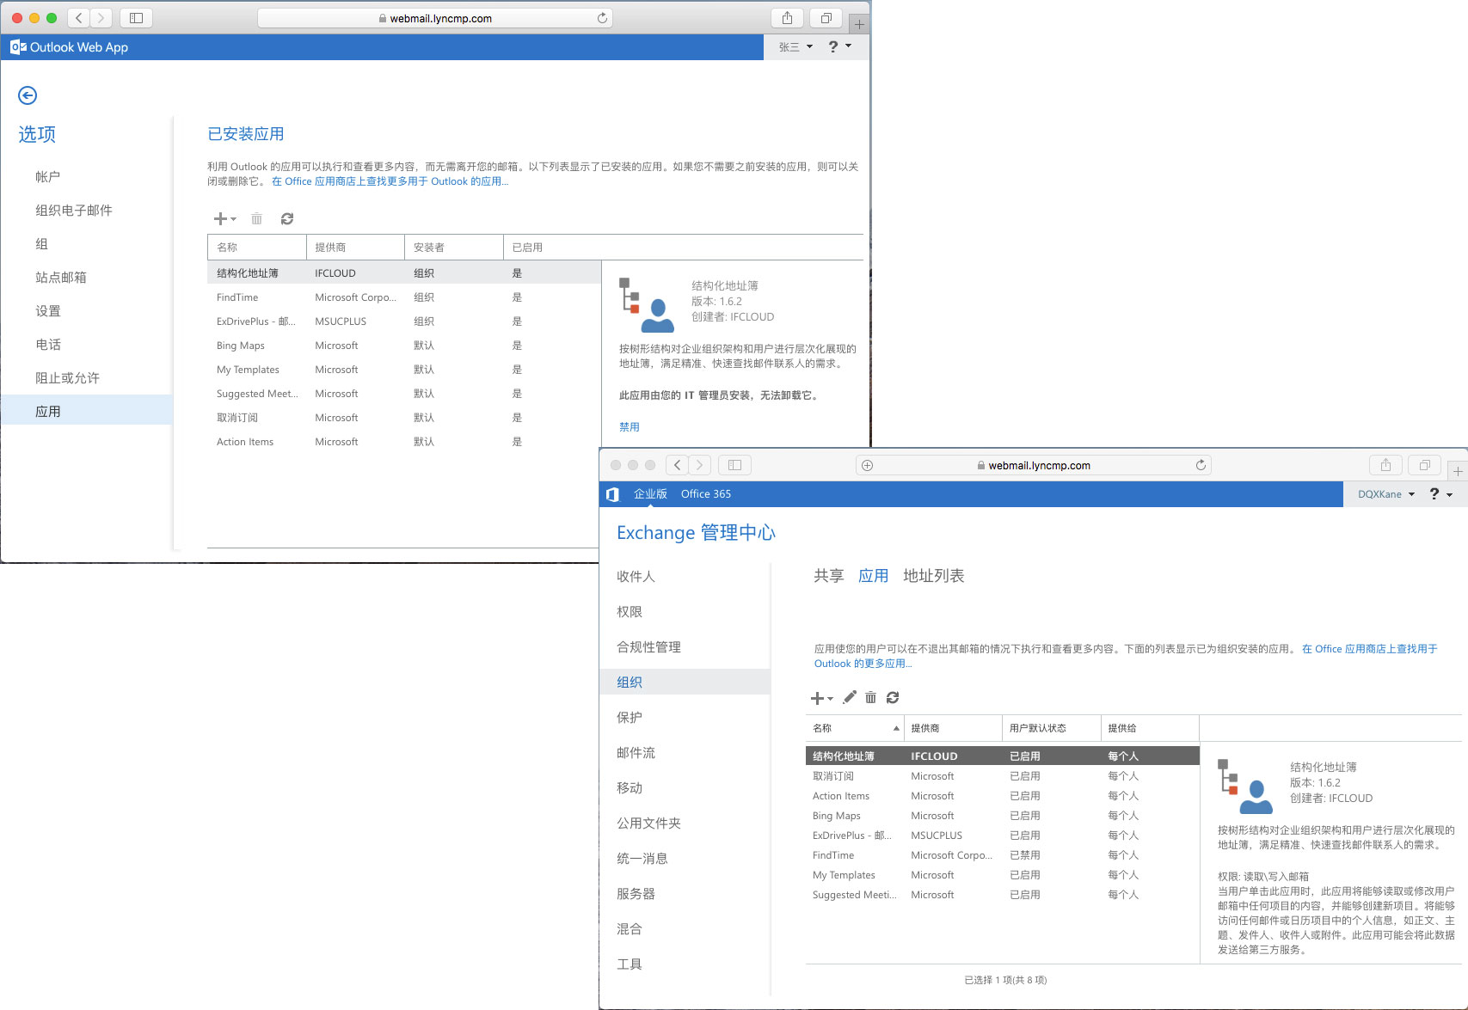
Task: Select FindTime row in Outlook installed apps
Action: (x=404, y=297)
